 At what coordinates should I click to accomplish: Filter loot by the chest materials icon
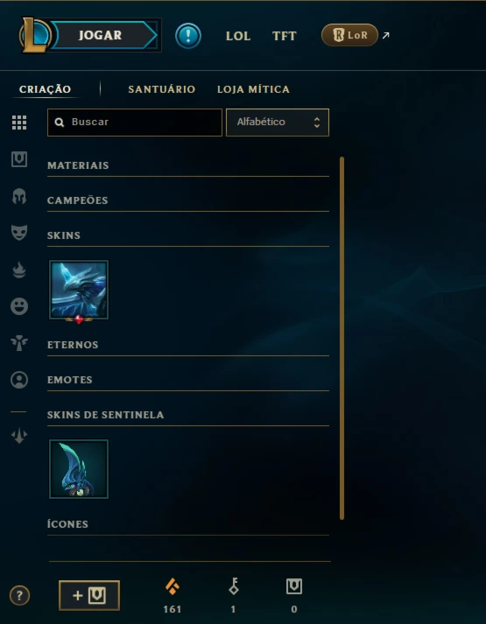[19, 159]
